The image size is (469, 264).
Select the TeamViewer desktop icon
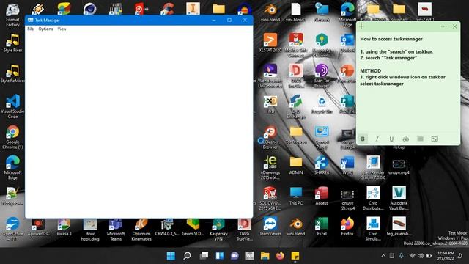point(270,227)
